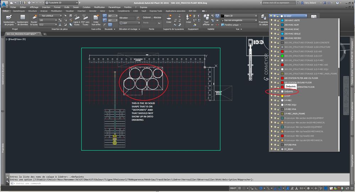Screen dimensions: 355x192
Task: Click the Filaire 2D viewport label
Action: click(20, 39)
